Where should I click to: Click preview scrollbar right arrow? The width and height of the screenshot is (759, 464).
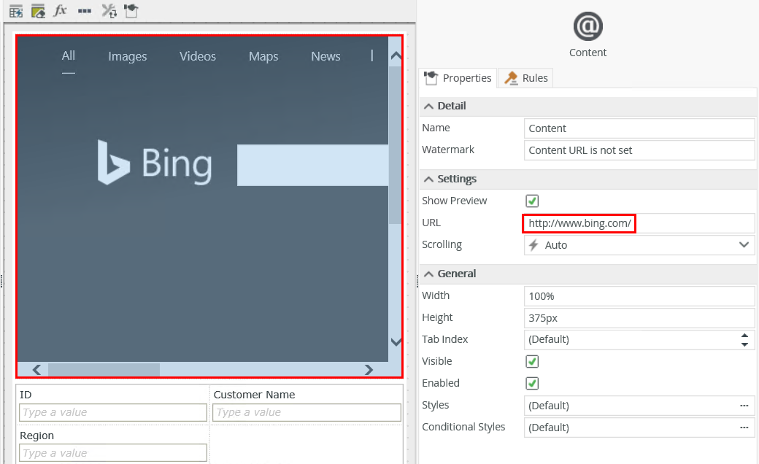(369, 370)
